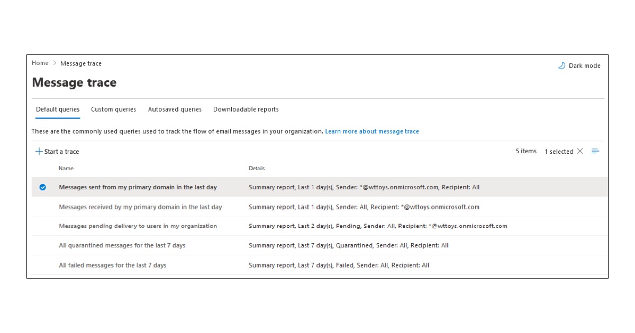Open 'Messages received by my primary domain in the last day'

(x=141, y=207)
